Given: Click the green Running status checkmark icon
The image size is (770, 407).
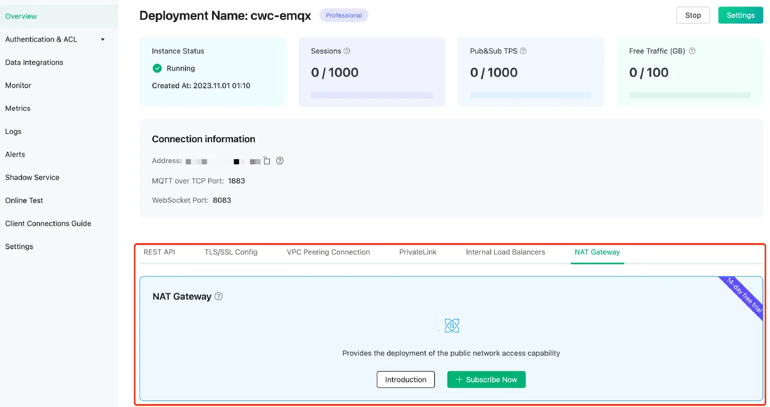Looking at the screenshot, I should coord(156,68).
